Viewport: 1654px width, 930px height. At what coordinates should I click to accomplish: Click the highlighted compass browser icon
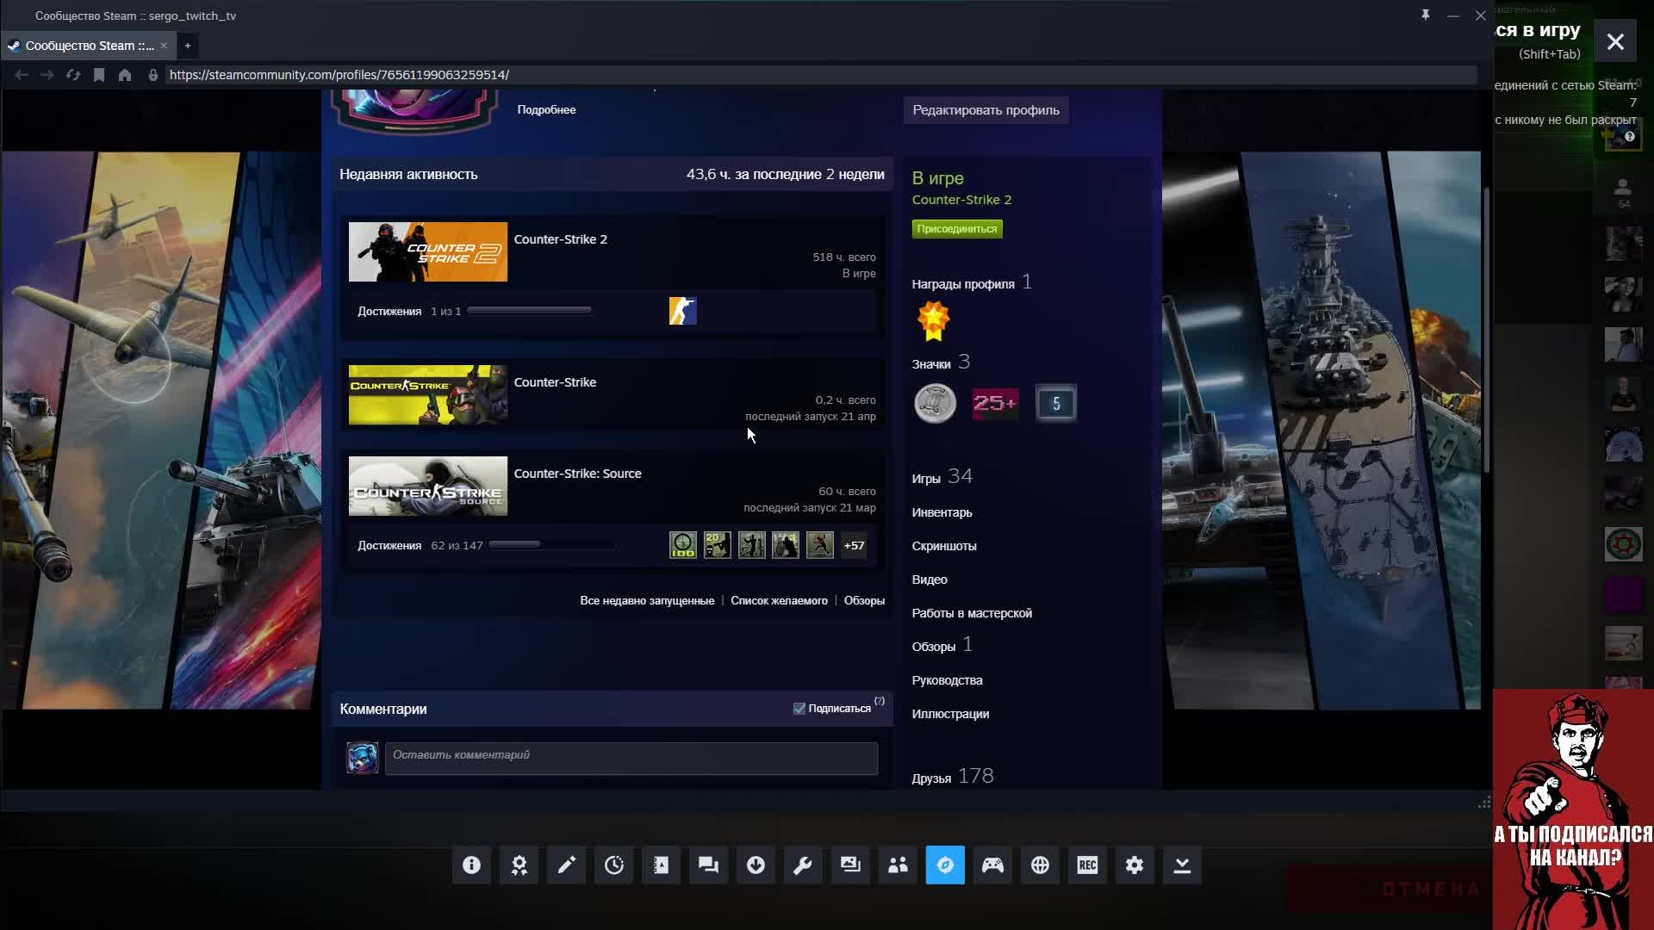(x=945, y=865)
